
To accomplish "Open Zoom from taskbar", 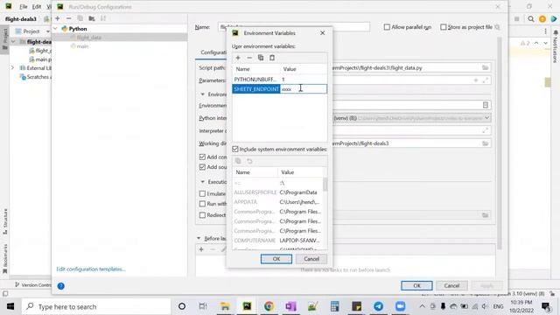I will click(x=401, y=306).
